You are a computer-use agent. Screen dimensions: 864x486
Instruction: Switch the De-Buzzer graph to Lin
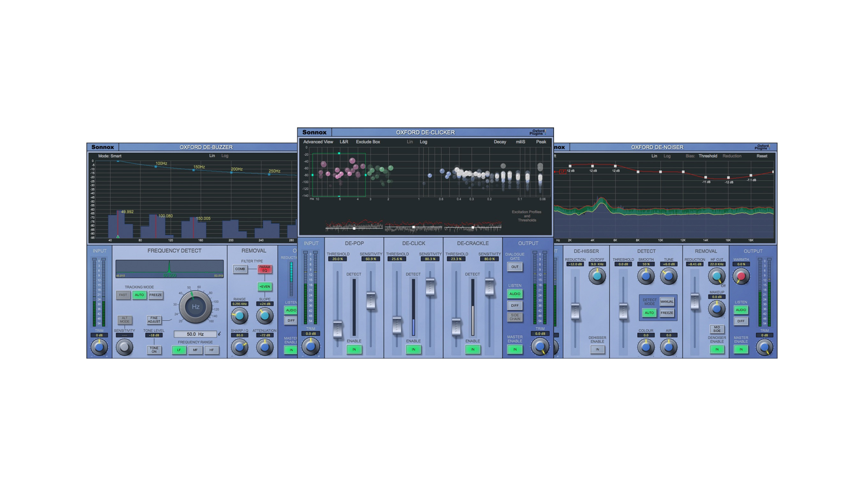click(x=212, y=156)
